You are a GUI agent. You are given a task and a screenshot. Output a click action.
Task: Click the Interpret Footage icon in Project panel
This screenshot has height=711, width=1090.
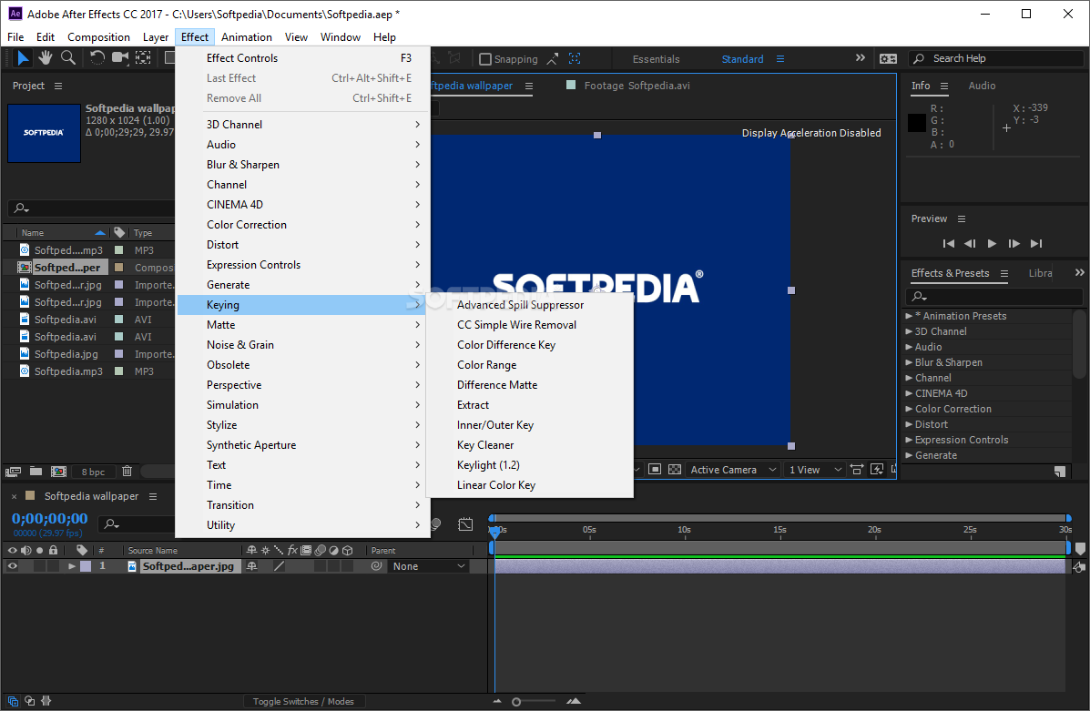14,472
